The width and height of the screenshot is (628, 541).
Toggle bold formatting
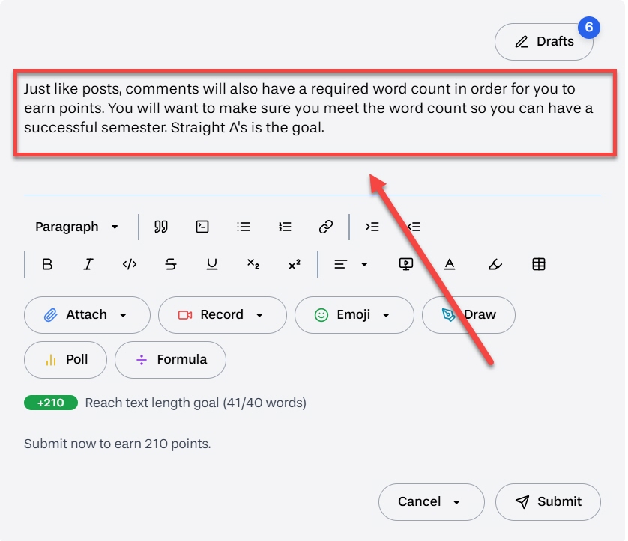[x=47, y=264]
